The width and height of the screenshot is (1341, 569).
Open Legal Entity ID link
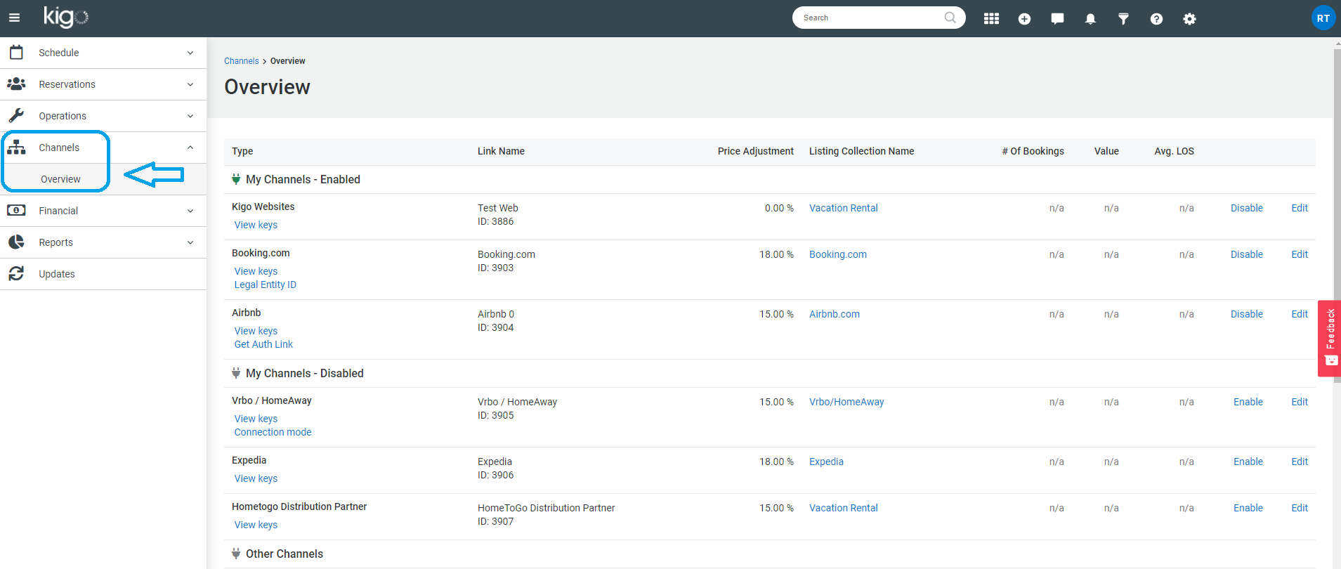(x=266, y=284)
